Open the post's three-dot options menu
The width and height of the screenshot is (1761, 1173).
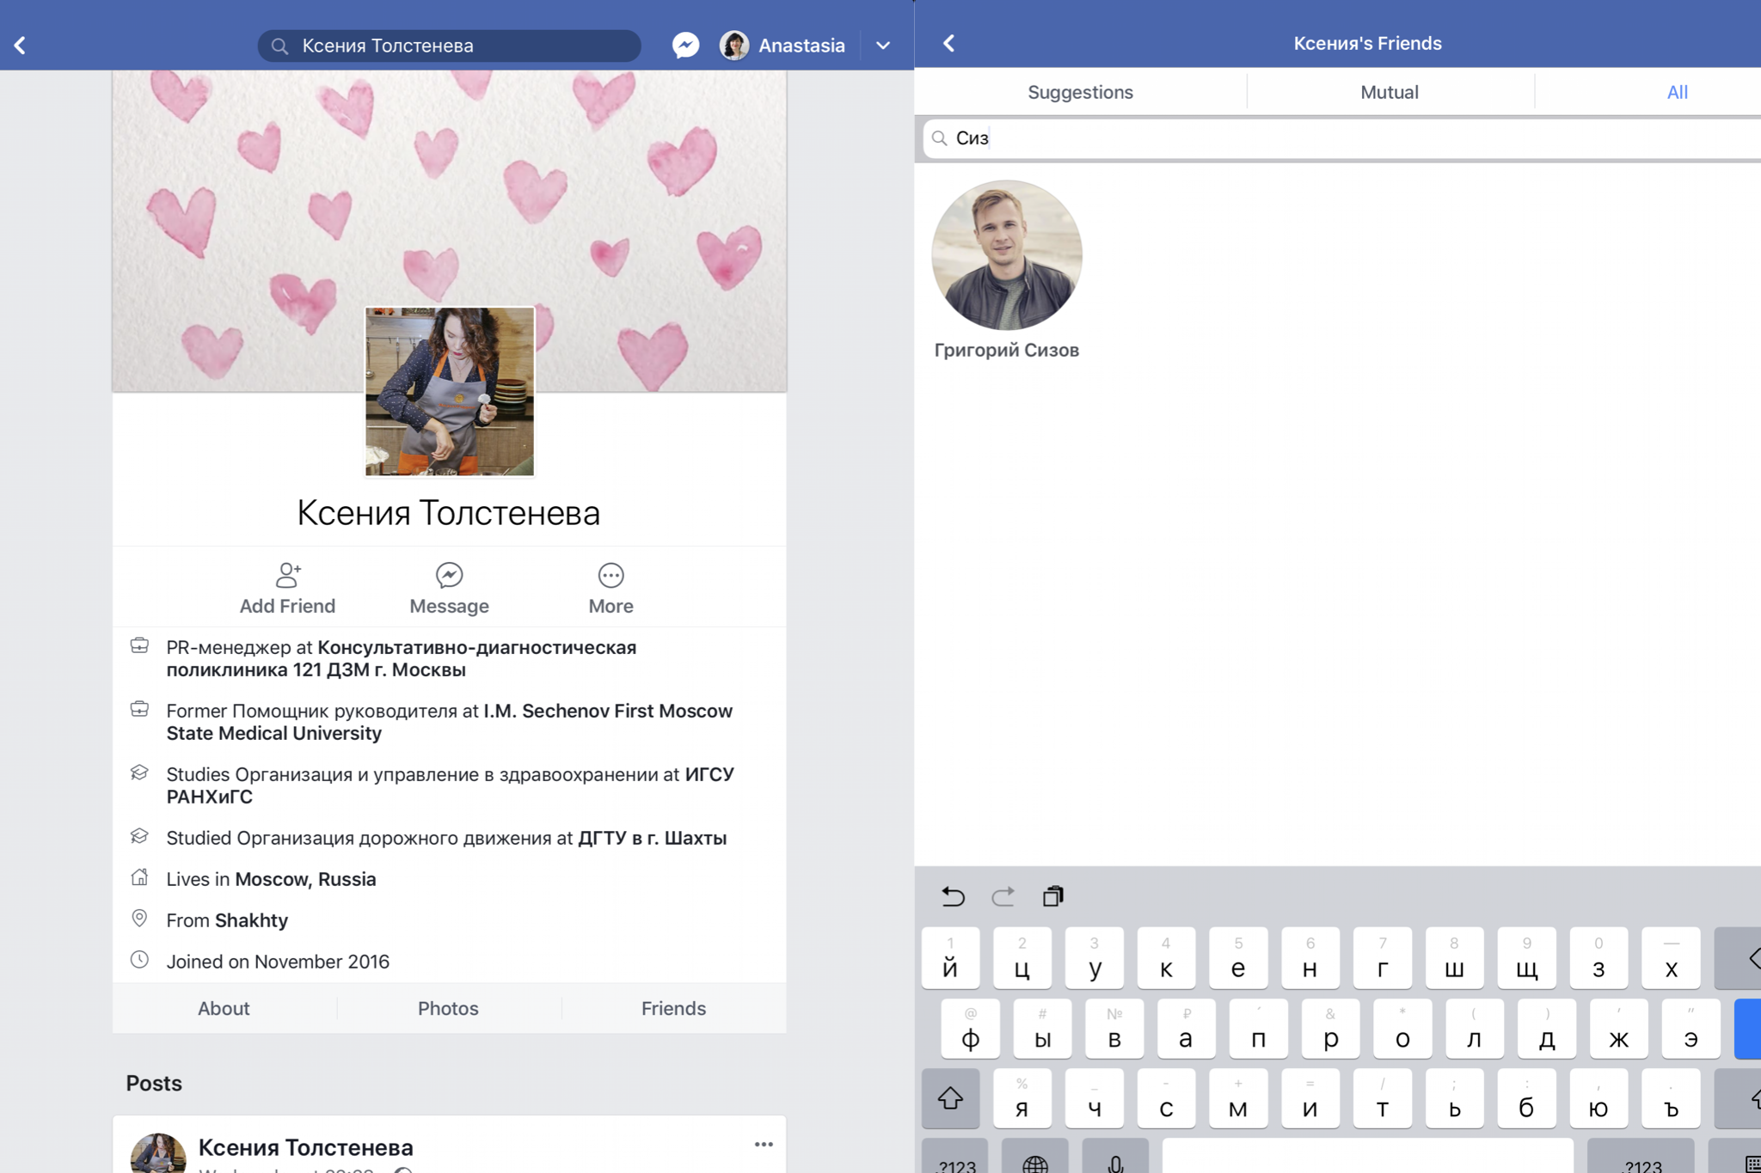coord(764,1144)
